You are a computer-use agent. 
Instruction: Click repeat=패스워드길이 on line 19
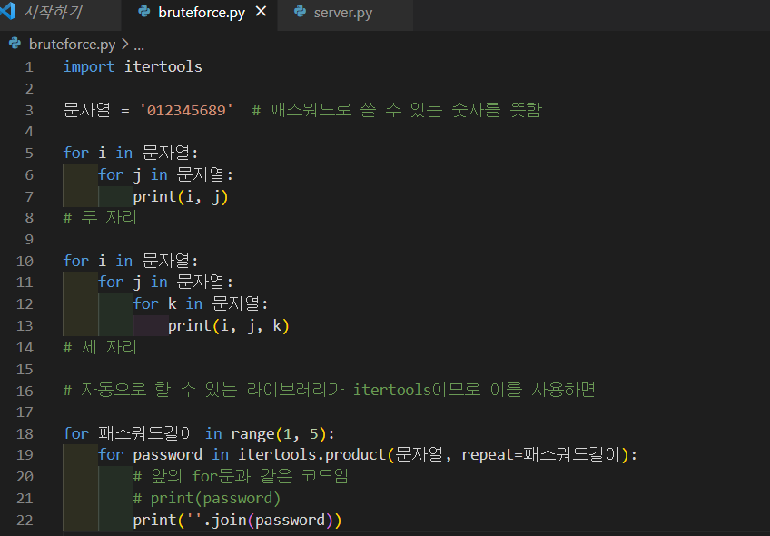pyautogui.click(x=541, y=454)
